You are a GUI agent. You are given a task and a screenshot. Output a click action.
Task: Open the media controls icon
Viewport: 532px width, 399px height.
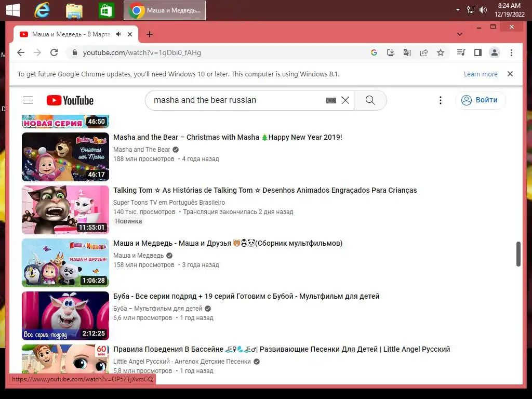coord(461,52)
